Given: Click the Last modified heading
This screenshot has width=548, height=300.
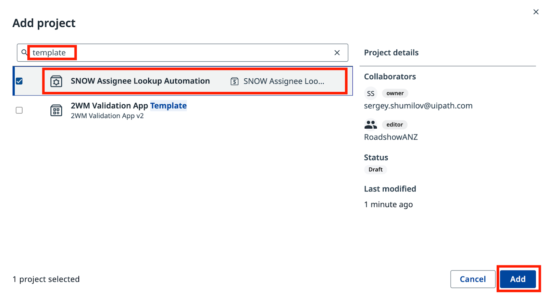Looking at the screenshot, I should (390, 189).
